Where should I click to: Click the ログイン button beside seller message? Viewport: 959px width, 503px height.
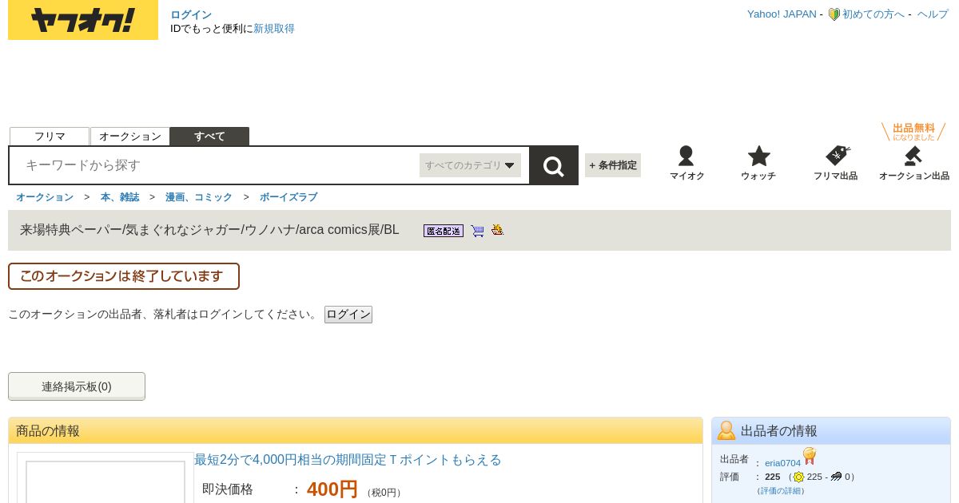tap(348, 315)
